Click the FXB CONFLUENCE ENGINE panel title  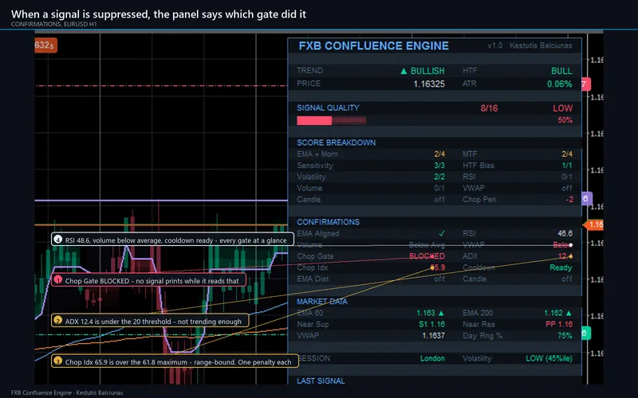click(373, 46)
